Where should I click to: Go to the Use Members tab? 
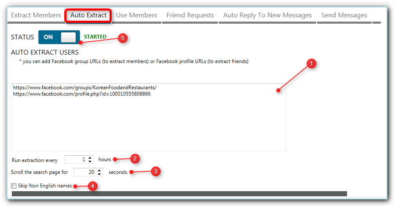(136, 15)
